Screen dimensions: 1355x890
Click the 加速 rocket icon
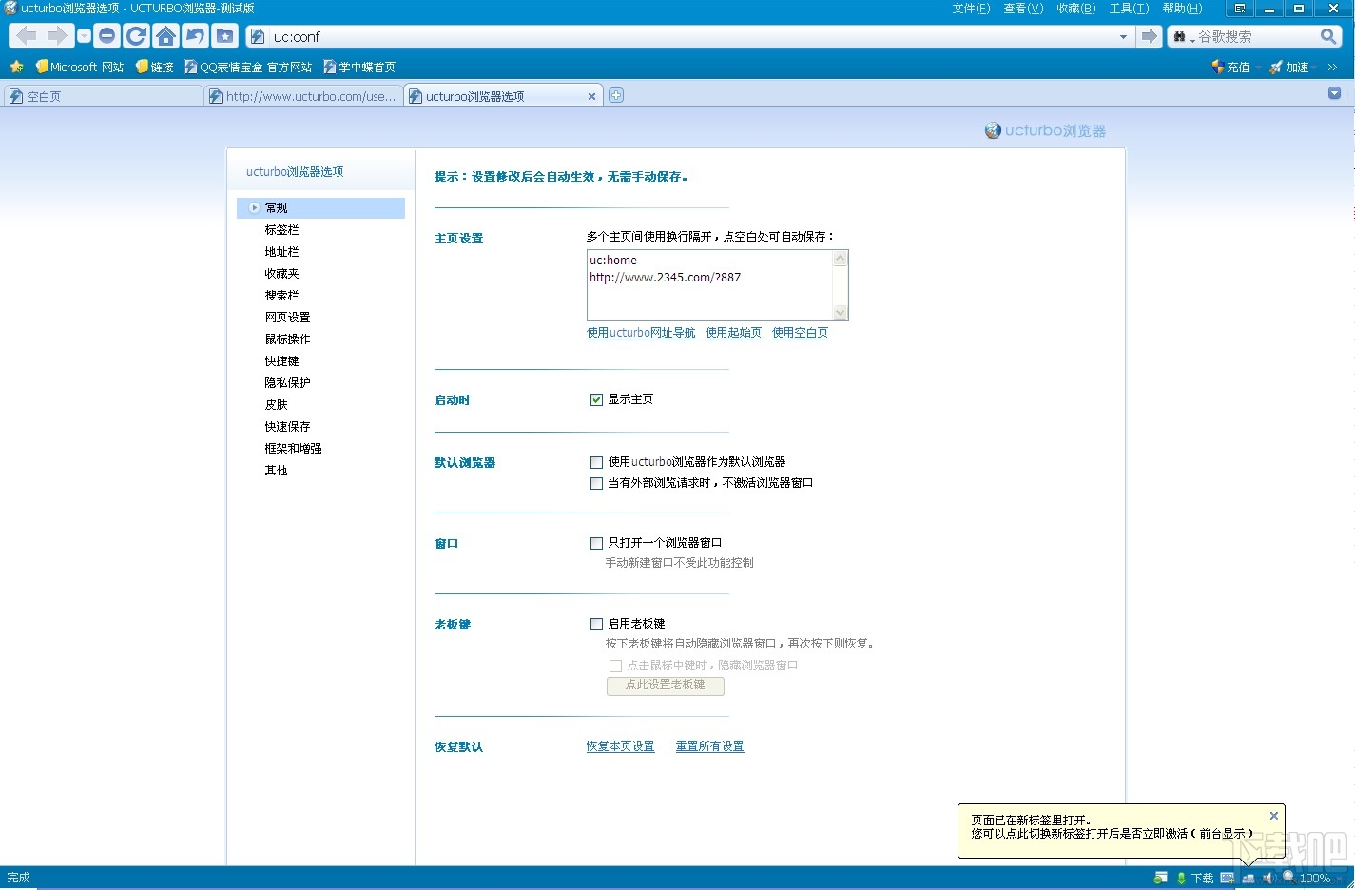pyautogui.click(x=1276, y=67)
